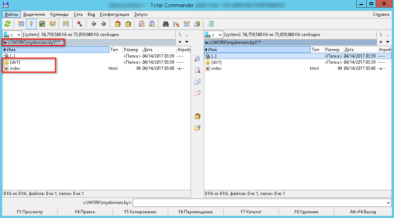
Task: Open left panel favorites asterisk menu
Action: click(180, 42)
